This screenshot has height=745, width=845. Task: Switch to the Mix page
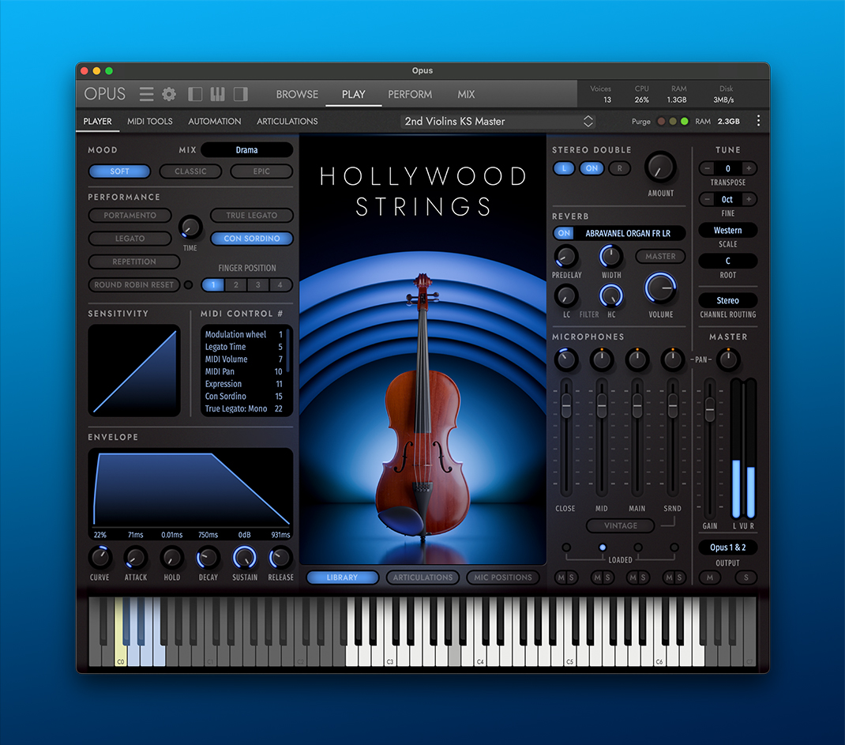pos(466,94)
